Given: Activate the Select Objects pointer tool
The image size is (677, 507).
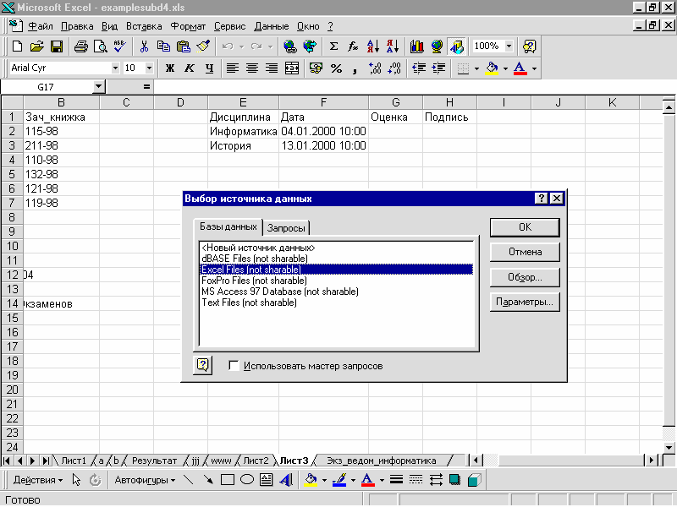Looking at the screenshot, I should pos(76,480).
